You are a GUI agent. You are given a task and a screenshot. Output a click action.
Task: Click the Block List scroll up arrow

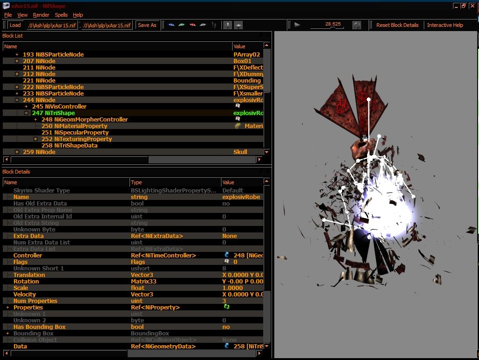pyautogui.click(x=267, y=45)
